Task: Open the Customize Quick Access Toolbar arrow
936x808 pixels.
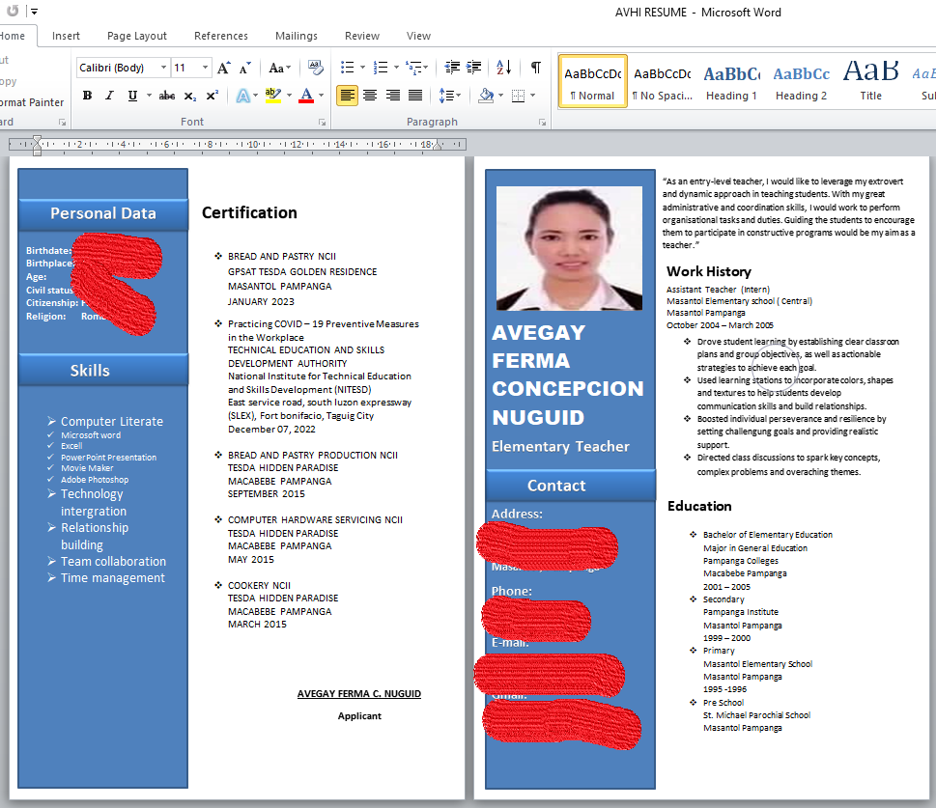Action: [x=35, y=12]
